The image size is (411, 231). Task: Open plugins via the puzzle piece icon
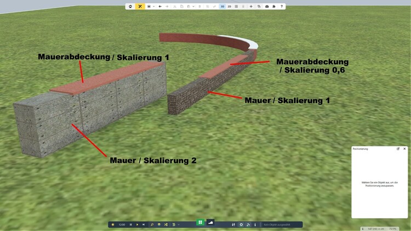[274, 6]
